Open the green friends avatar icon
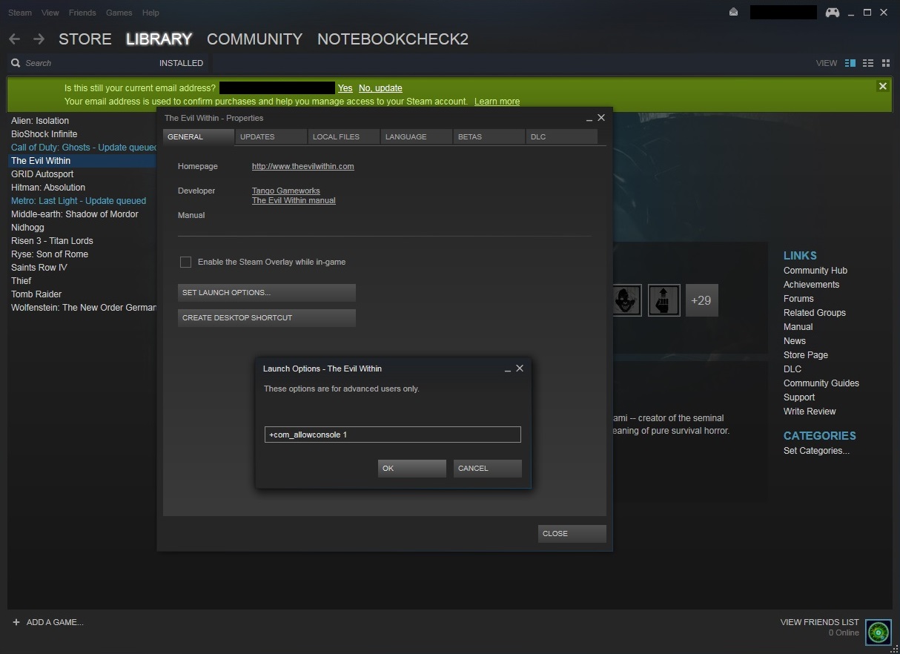The width and height of the screenshot is (900, 654). (879, 632)
